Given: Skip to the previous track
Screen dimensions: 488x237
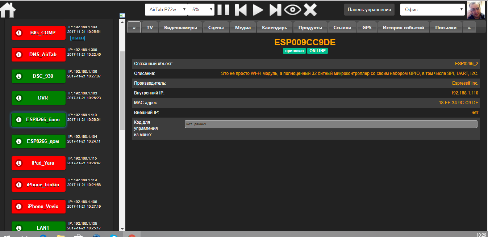Looking at the screenshot, I should [x=241, y=10].
